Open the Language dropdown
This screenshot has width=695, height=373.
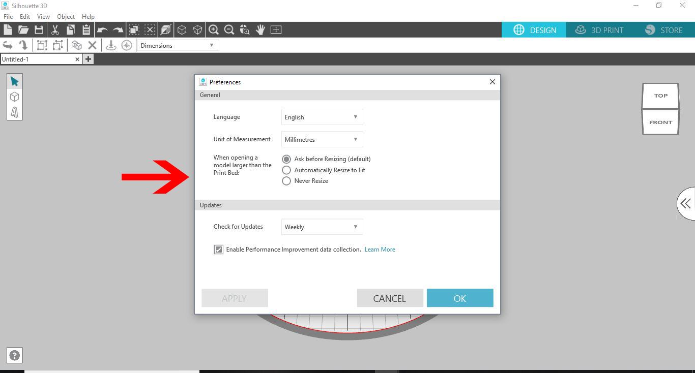tap(322, 117)
